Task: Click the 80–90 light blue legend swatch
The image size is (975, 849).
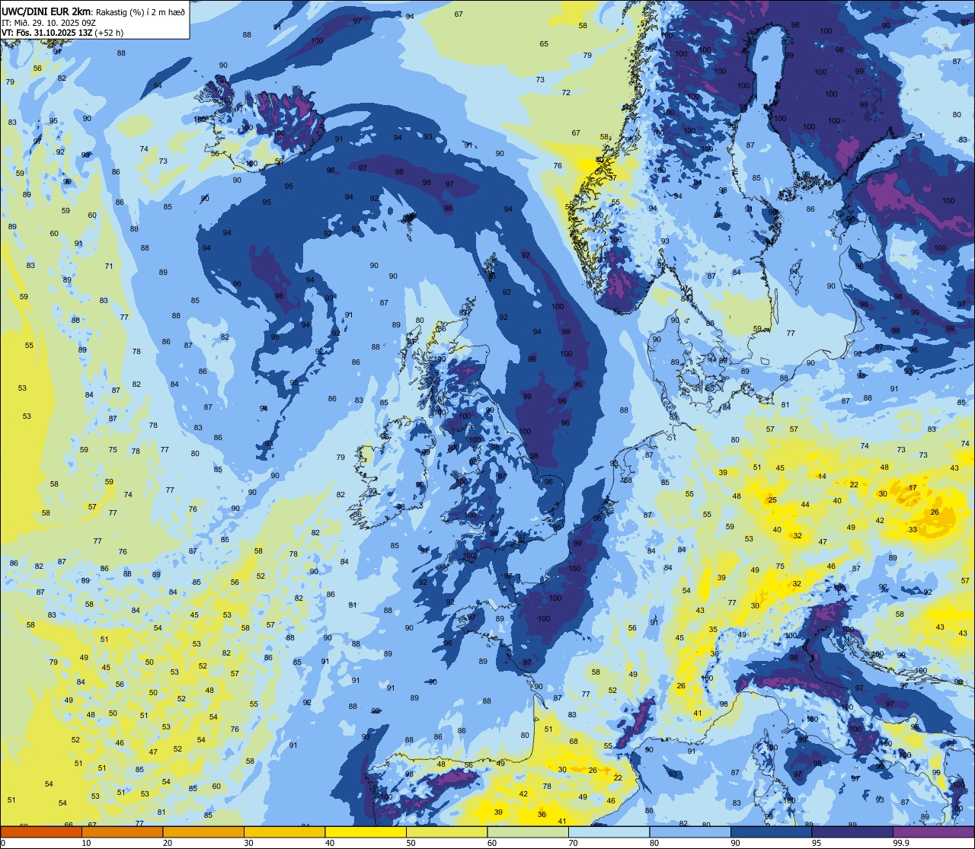Action: click(690, 831)
